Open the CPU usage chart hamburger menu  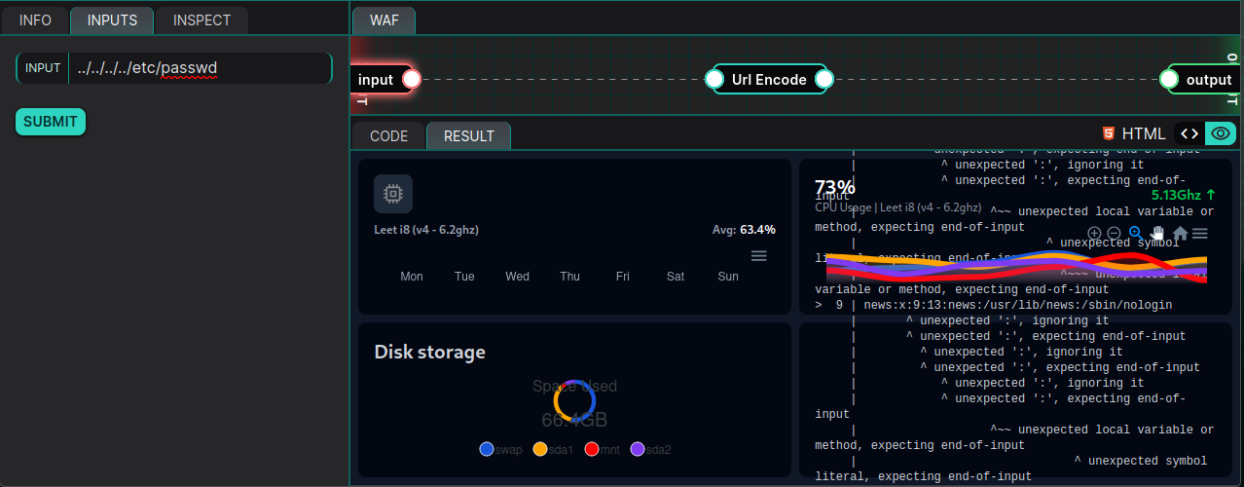(x=1200, y=234)
